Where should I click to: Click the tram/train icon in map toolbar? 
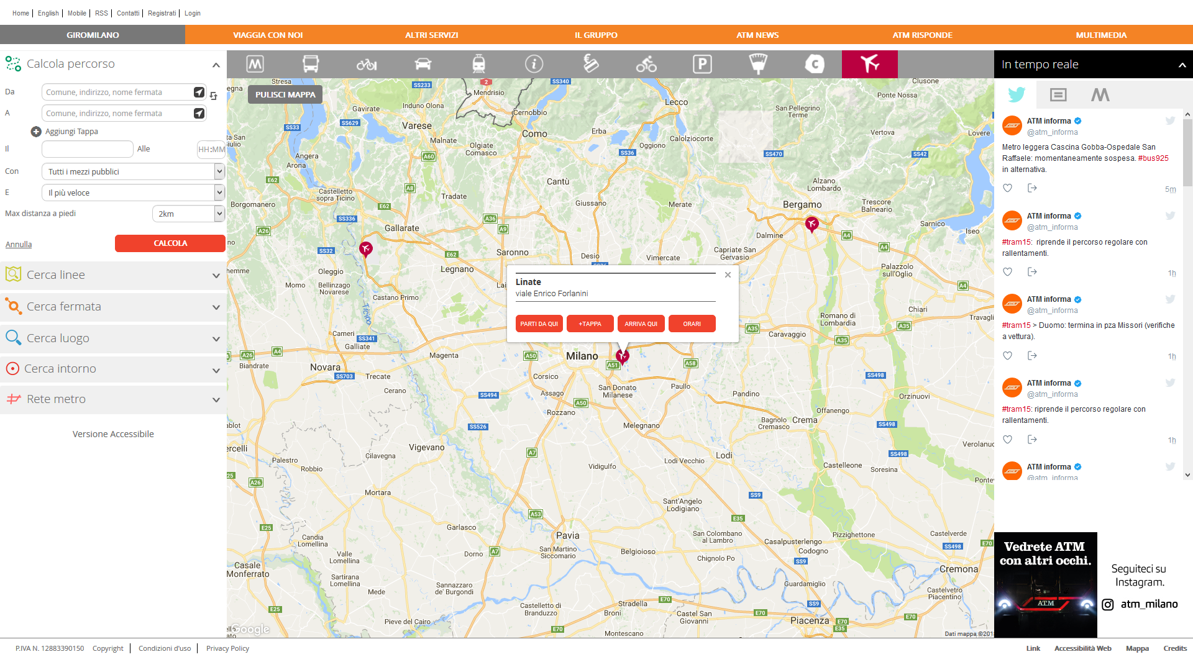point(478,64)
